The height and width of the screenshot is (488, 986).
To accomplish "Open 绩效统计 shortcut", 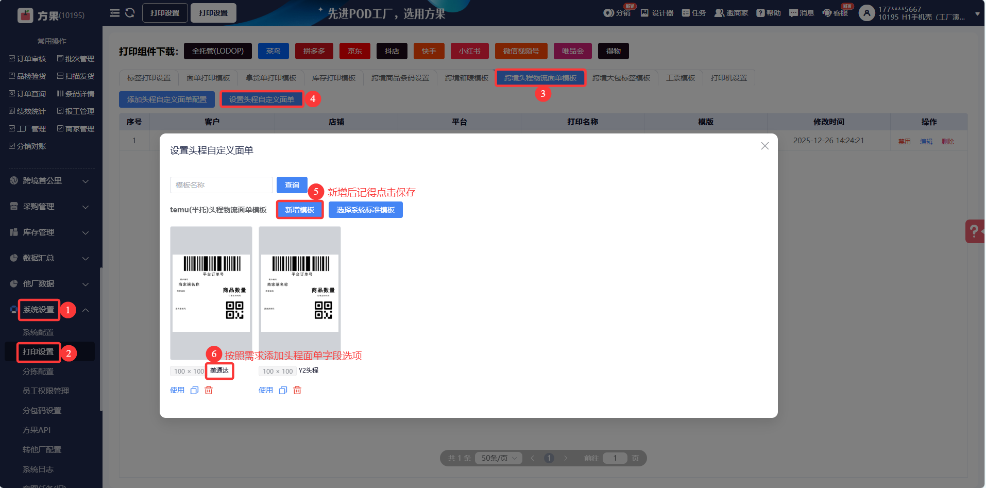I will point(27,111).
